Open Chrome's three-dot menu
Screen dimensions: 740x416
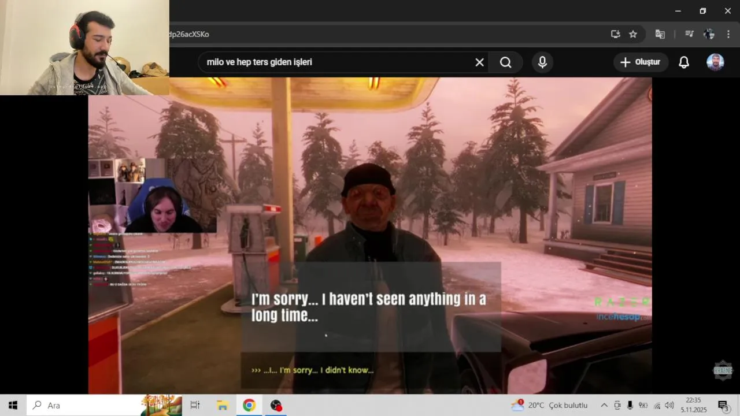click(728, 34)
